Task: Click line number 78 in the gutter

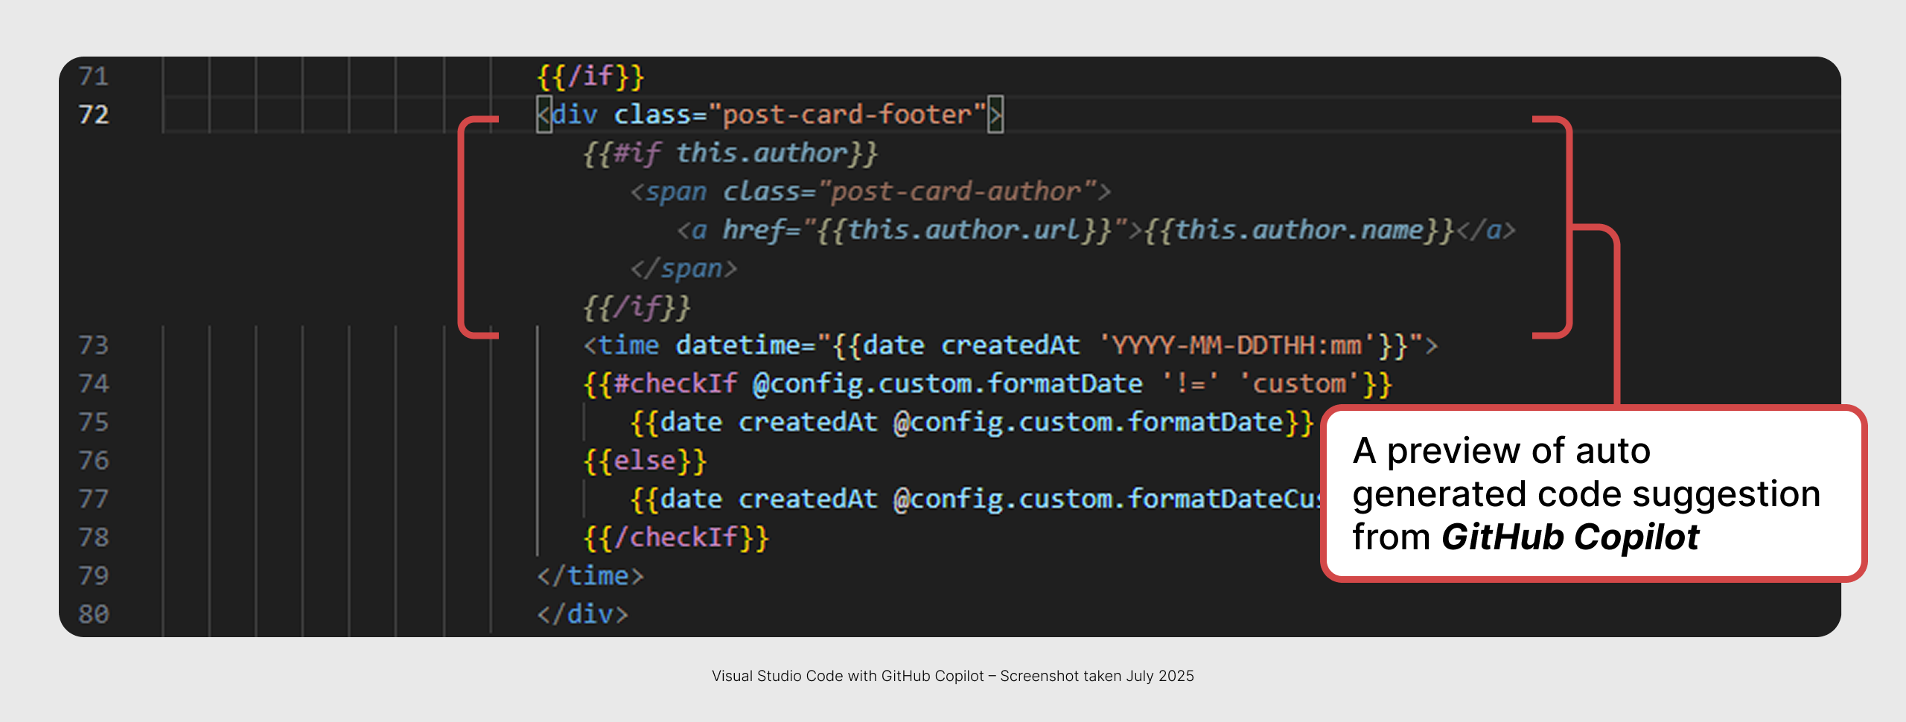Action: (x=94, y=537)
